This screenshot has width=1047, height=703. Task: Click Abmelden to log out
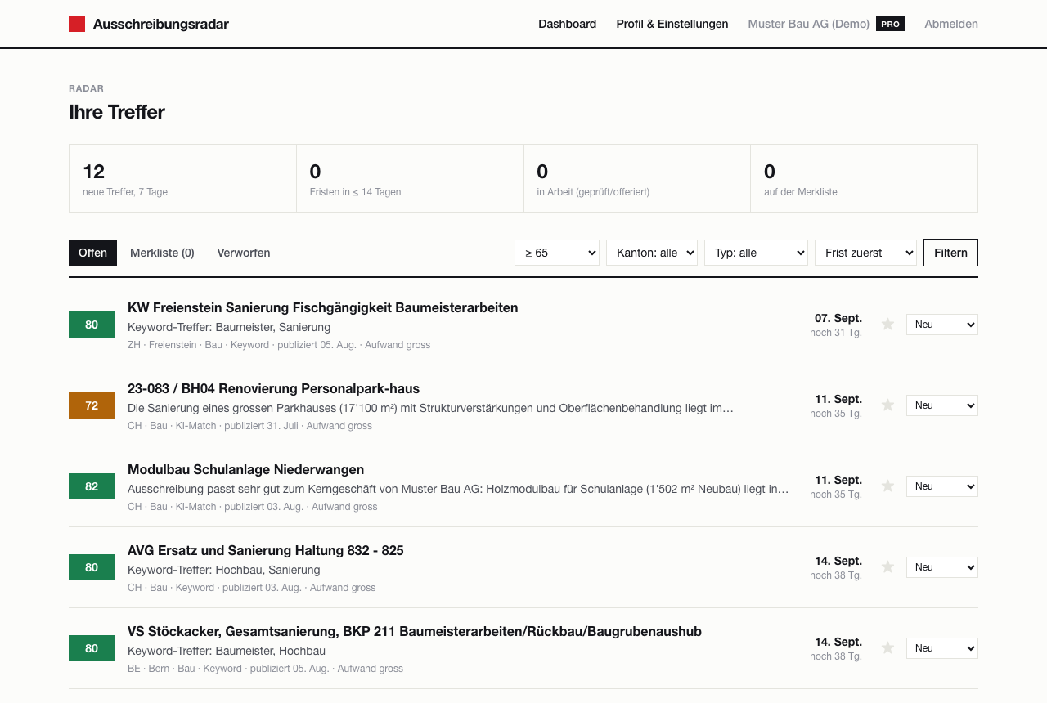tap(951, 24)
